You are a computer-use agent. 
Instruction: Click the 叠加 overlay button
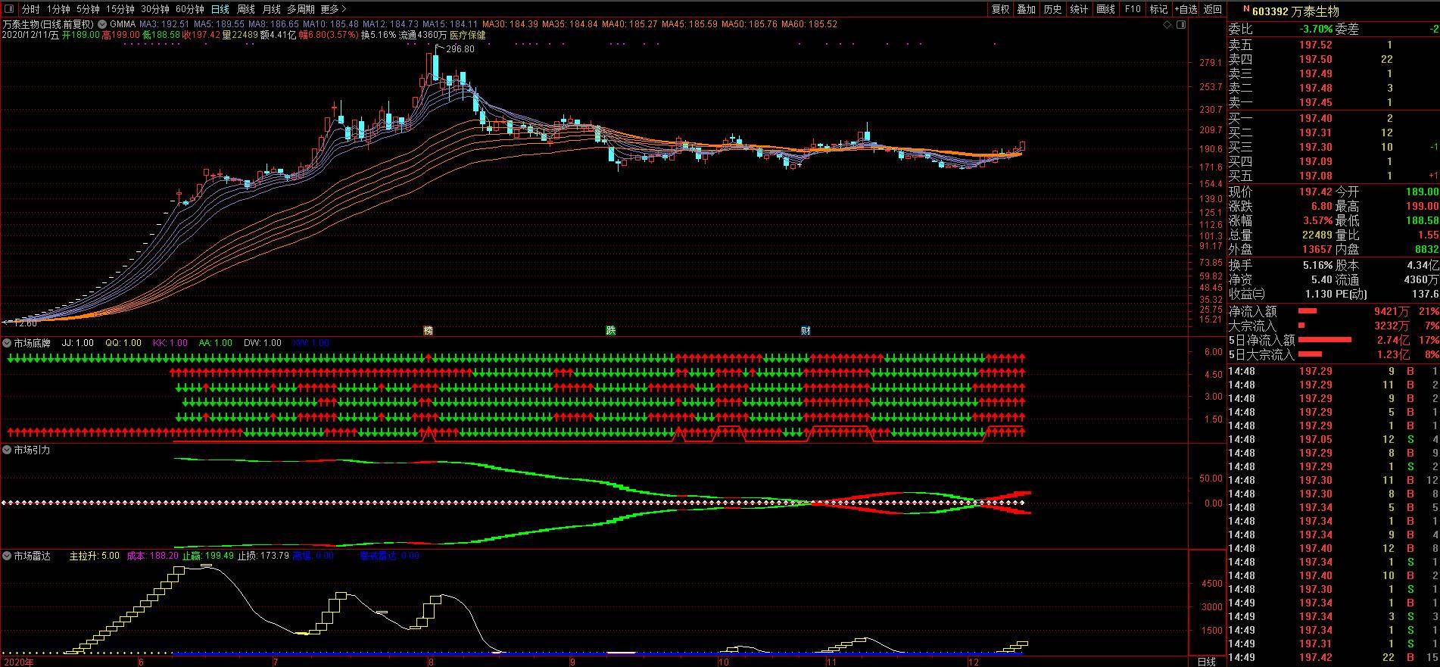point(1026,9)
